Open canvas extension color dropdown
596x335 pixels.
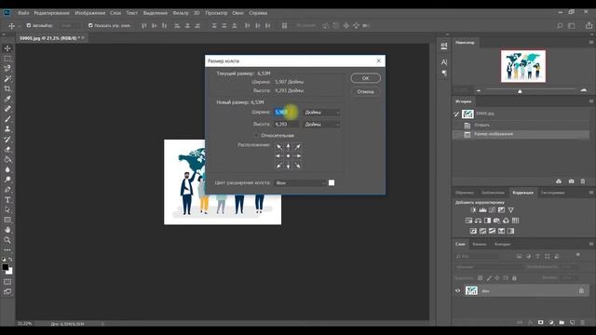pos(300,183)
